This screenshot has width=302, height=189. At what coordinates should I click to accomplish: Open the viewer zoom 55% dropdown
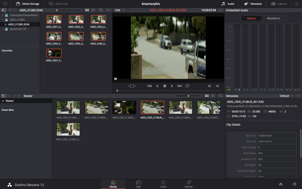pyautogui.click(x=120, y=10)
